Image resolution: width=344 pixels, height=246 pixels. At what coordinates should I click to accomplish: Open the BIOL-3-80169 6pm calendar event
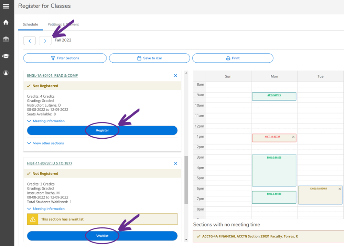click(274, 197)
